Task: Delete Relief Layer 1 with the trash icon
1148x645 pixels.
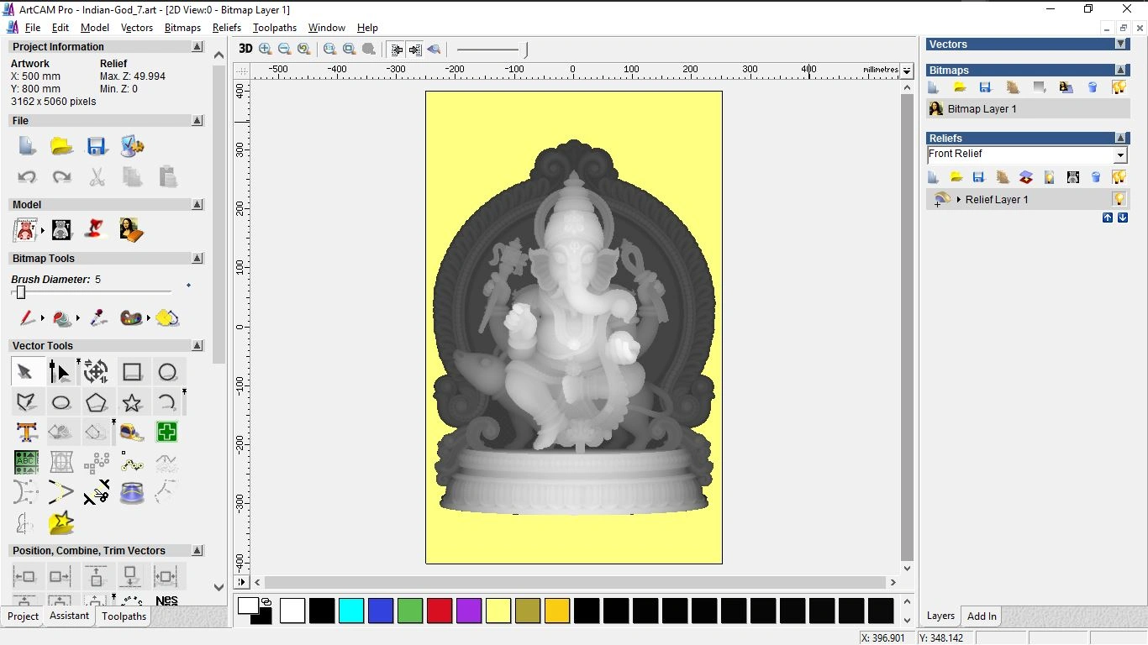Action: point(1095,177)
